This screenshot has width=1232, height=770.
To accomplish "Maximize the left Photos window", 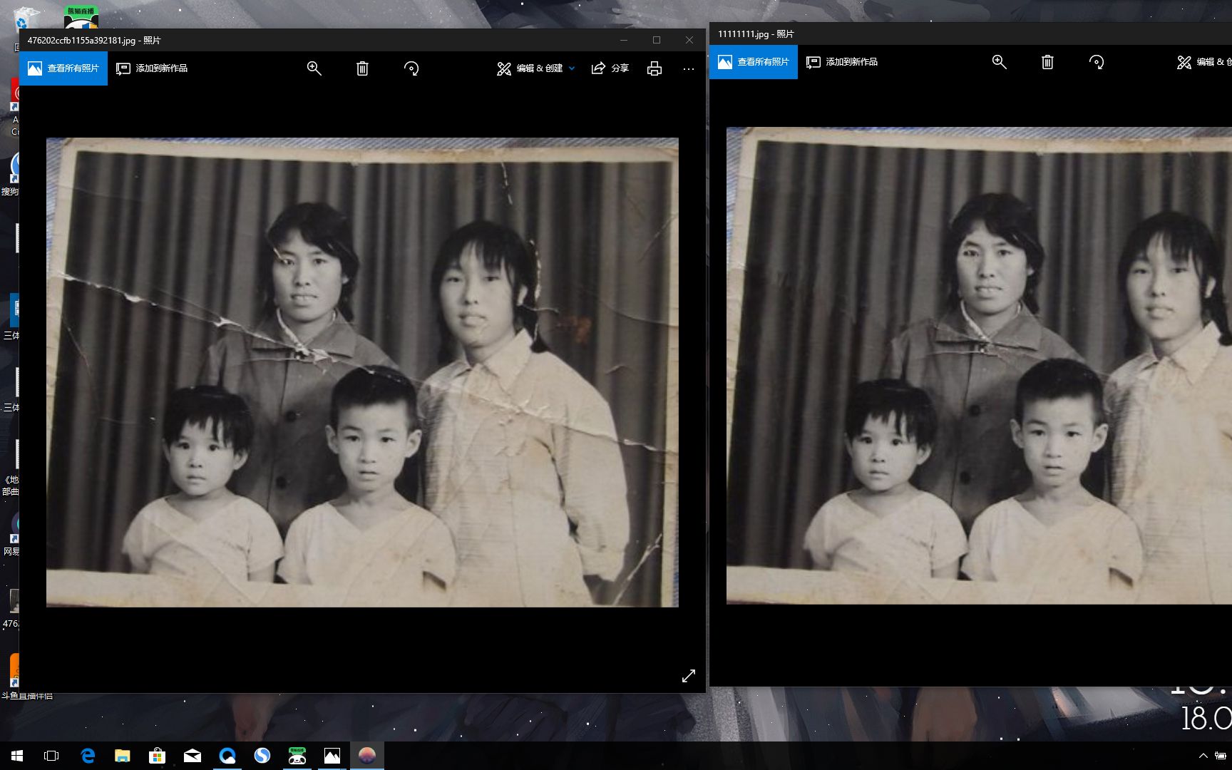I will pyautogui.click(x=657, y=40).
